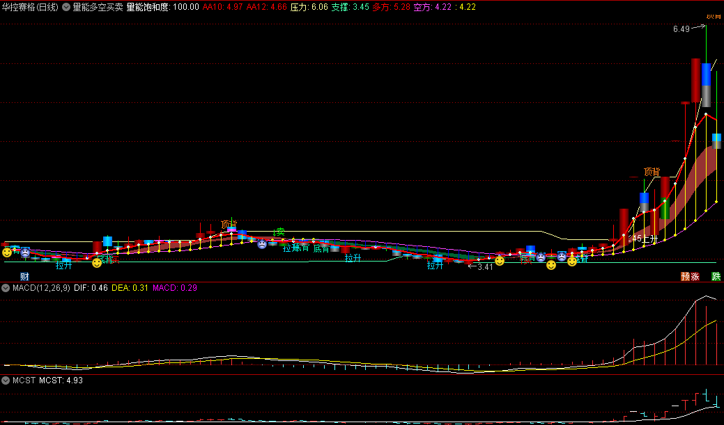Click the 量能饱和度: 100.00 value

coord(163,7)
